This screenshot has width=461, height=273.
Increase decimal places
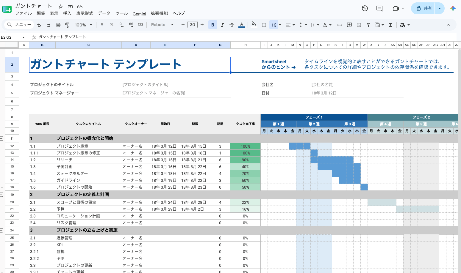131,25
